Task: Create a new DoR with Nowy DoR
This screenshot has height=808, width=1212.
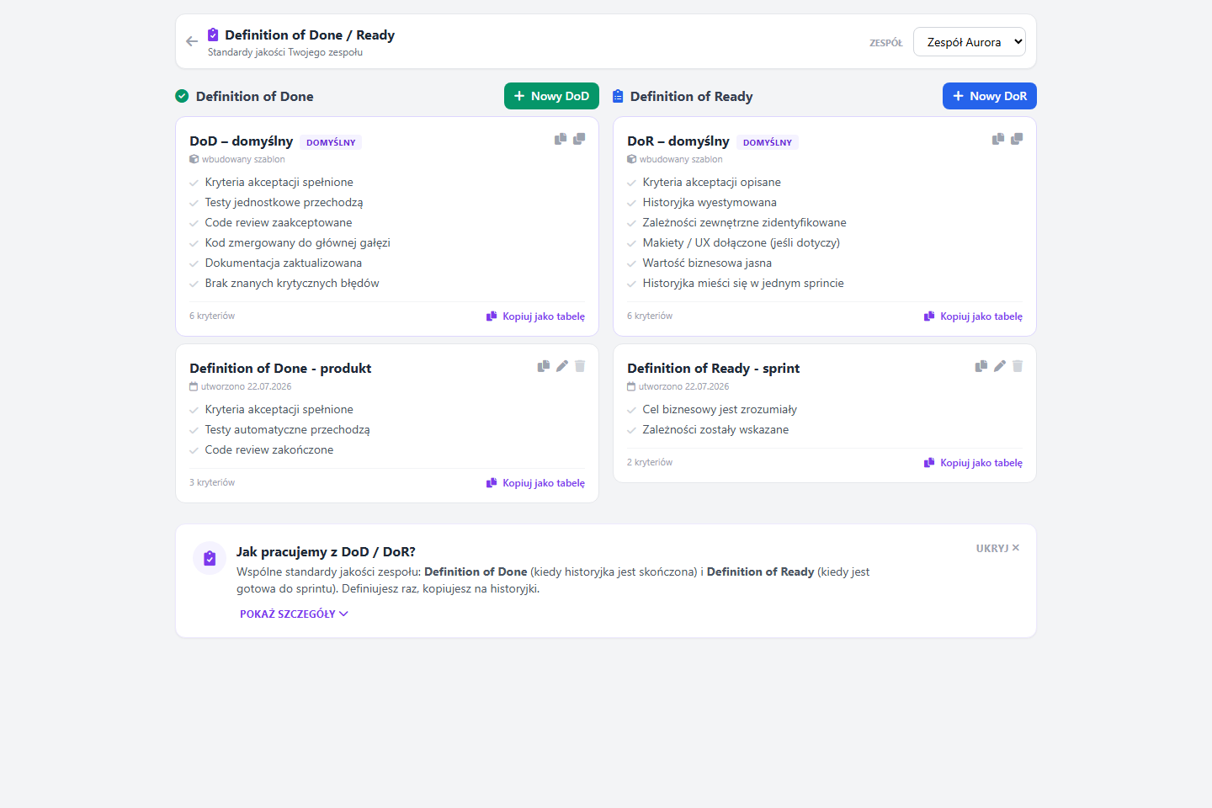Action: pos(990,96)
